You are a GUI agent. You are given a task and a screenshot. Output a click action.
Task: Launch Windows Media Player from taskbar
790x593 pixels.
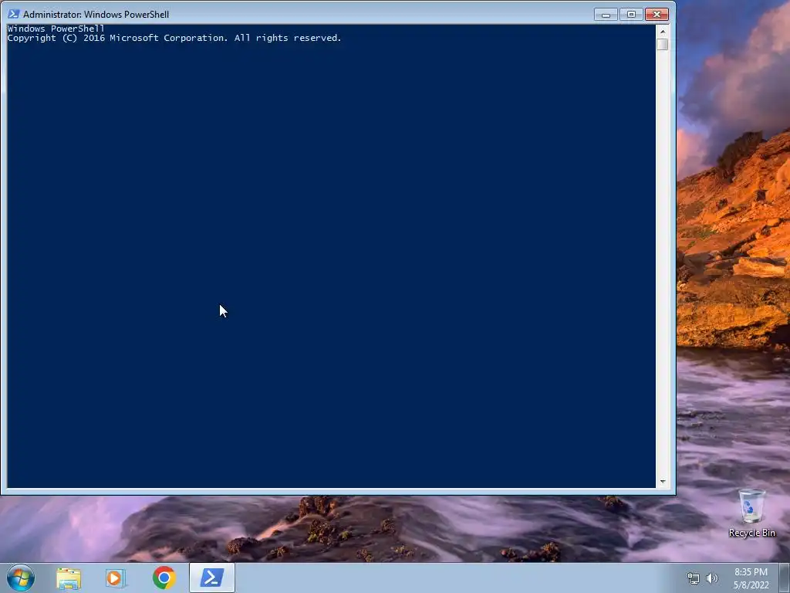116,578
